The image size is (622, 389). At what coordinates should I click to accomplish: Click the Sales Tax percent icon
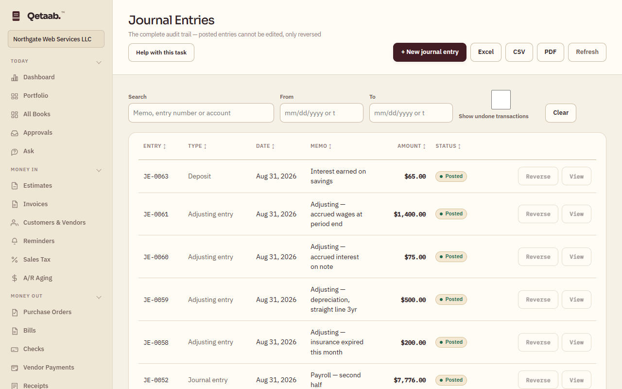(15, 260)
